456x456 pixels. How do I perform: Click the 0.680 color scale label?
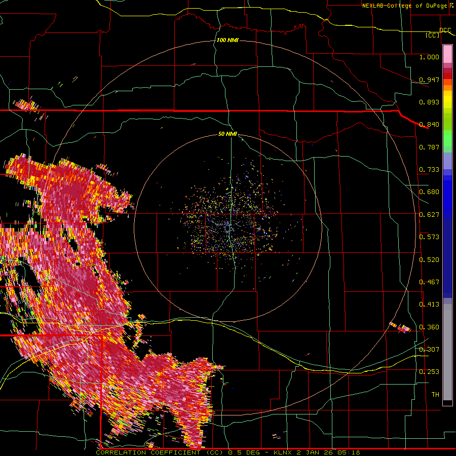429,192
